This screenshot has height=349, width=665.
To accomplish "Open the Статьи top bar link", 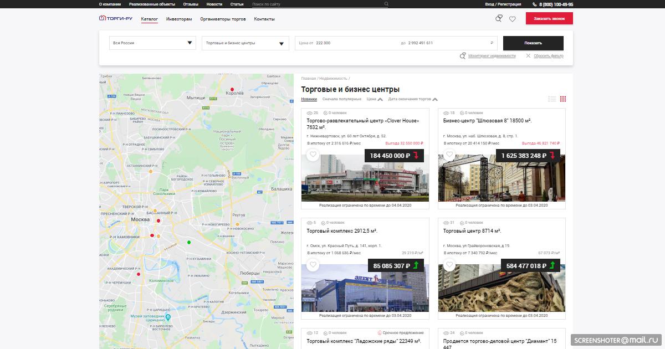I will click(x=237, y=4).
